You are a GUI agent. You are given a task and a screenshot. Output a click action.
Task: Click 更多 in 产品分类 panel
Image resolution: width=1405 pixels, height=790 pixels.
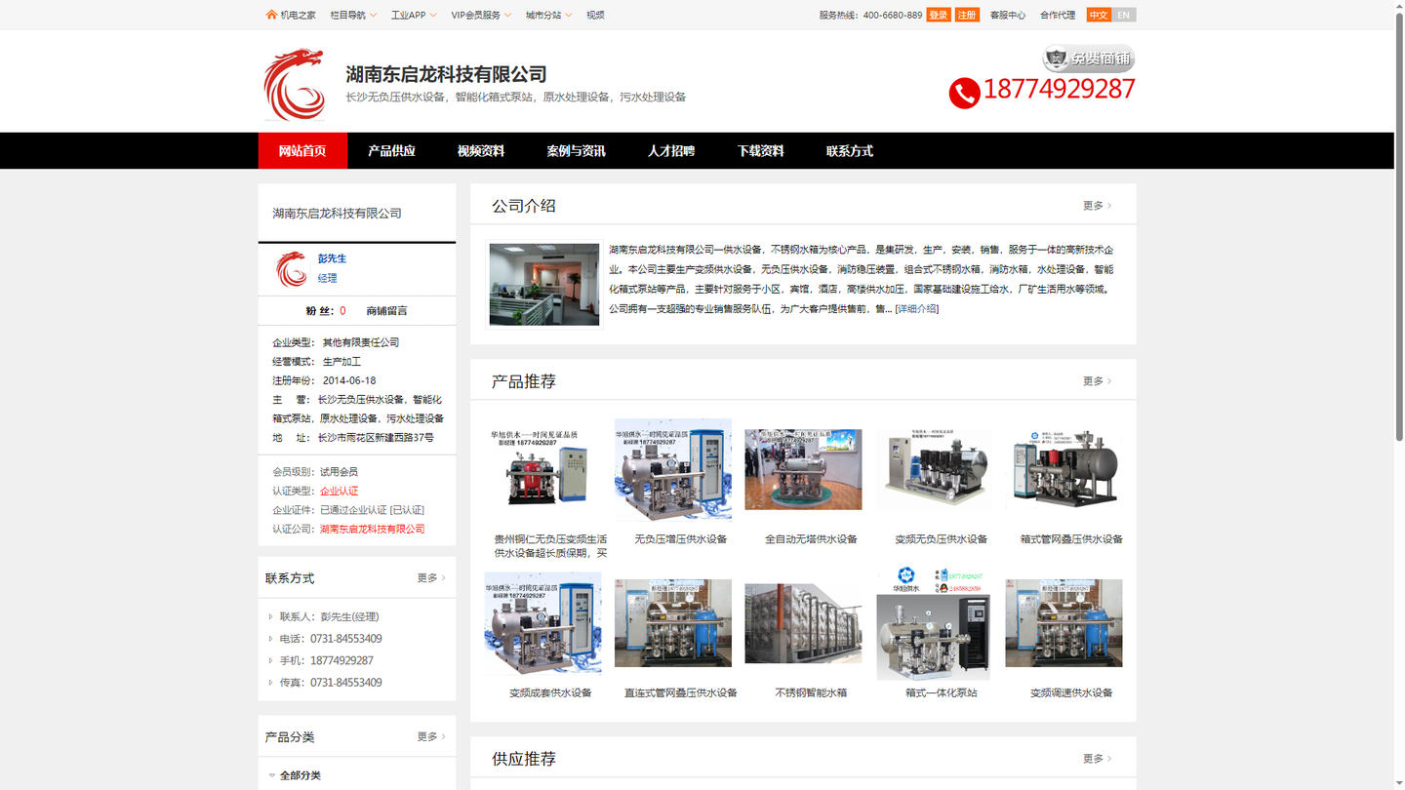click(x=431, y=737)
